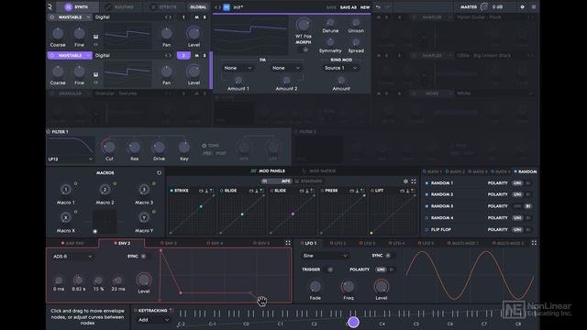Open second FM source None dropdown
This screenshot has width=587, height=330.
[286, 68]
